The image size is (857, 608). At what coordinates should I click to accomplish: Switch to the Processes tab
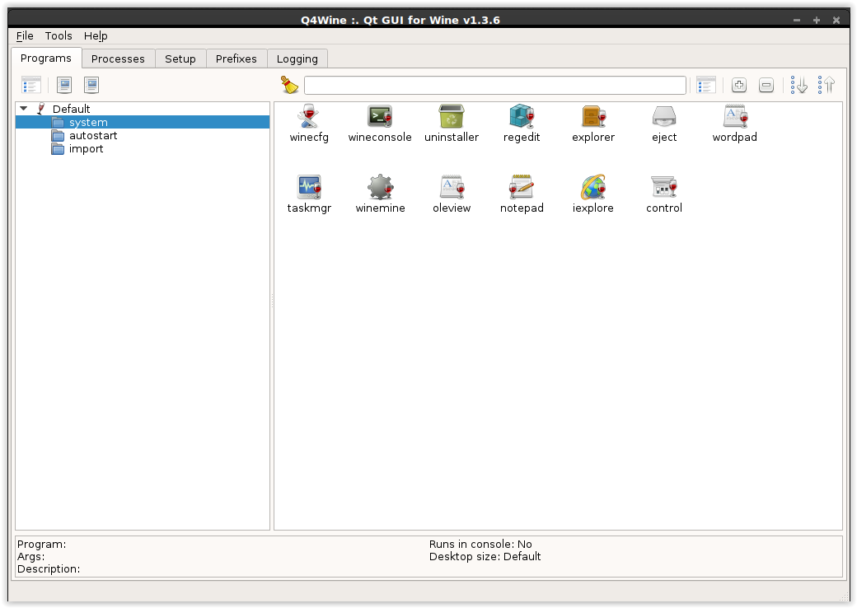coord(118,58)
